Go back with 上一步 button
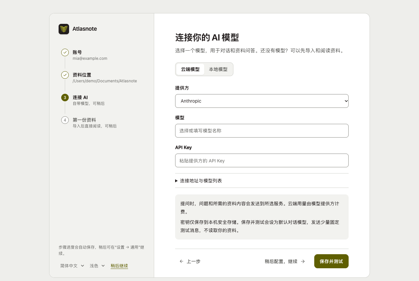Viewport: 419px width, 281px height. pyautogui.click(x=190, y=261)
